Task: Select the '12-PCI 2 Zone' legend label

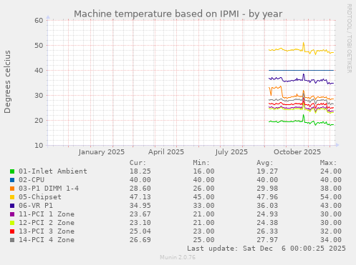Action: tap(47, 223)
